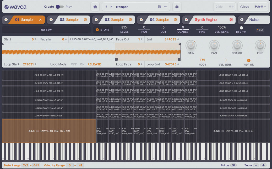Toggle power for Noise layer
Image resolution: width=272 pixels, height=169 pixels.
click(x=242, y=20)
